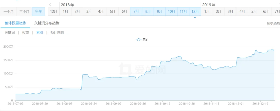Pick 10月 of 2018 in month timeline
This screenshot has height=111, width=280.
171,12
